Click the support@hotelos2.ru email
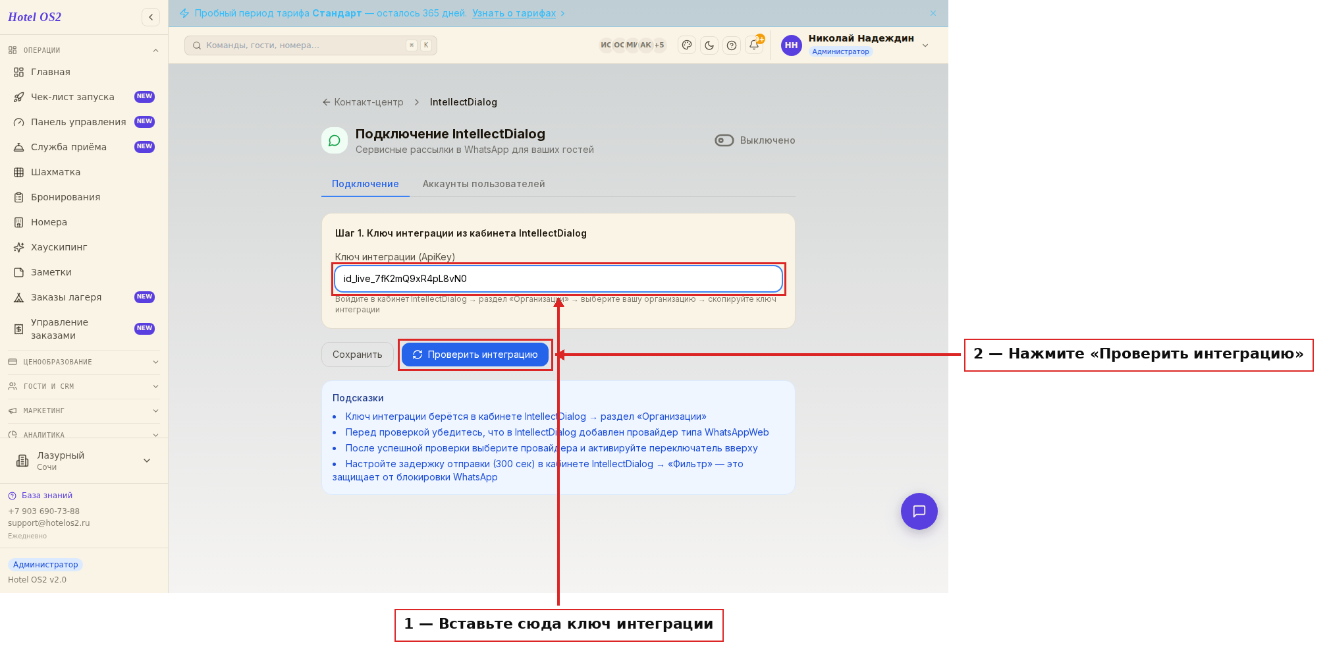The height and width of the screenshot is (657, 1329). (49, 523)
